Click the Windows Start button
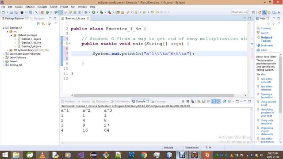This screenshot has width=283, height=159. (x=5, y=155)
